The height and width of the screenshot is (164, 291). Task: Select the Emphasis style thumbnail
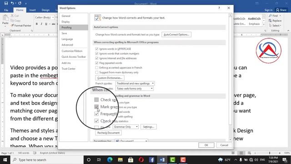click(254, 21)
